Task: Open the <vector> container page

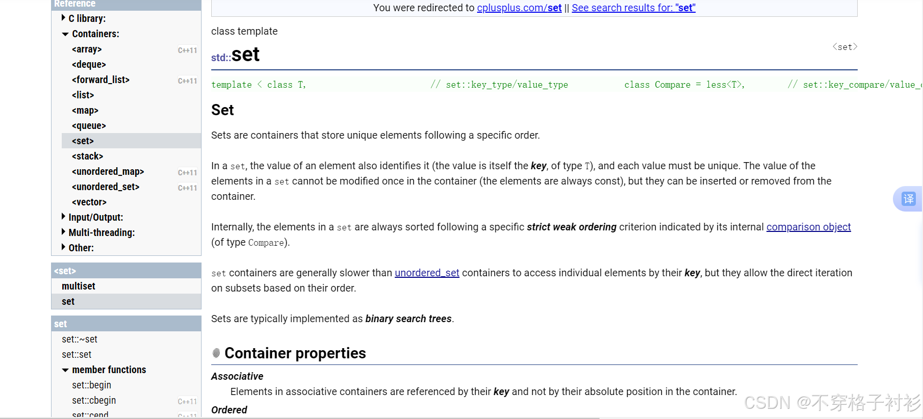Action: pyautogui.click(x=89, y=202)
